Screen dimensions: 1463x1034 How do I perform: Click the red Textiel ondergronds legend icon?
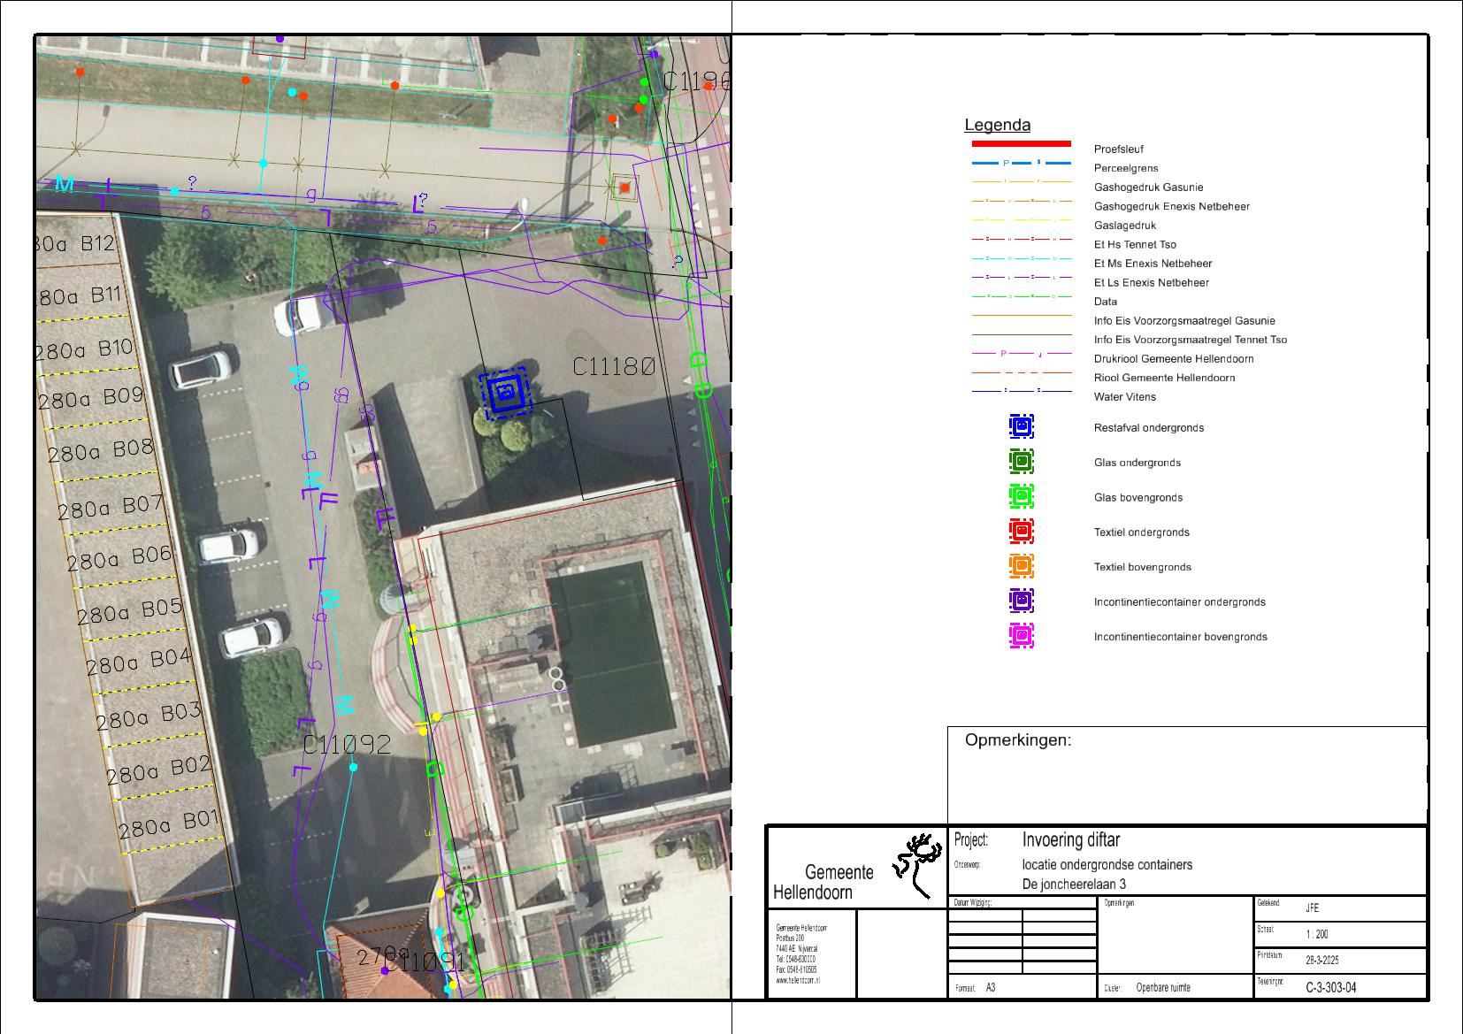pyautogui.click(x=1021, y=532)
